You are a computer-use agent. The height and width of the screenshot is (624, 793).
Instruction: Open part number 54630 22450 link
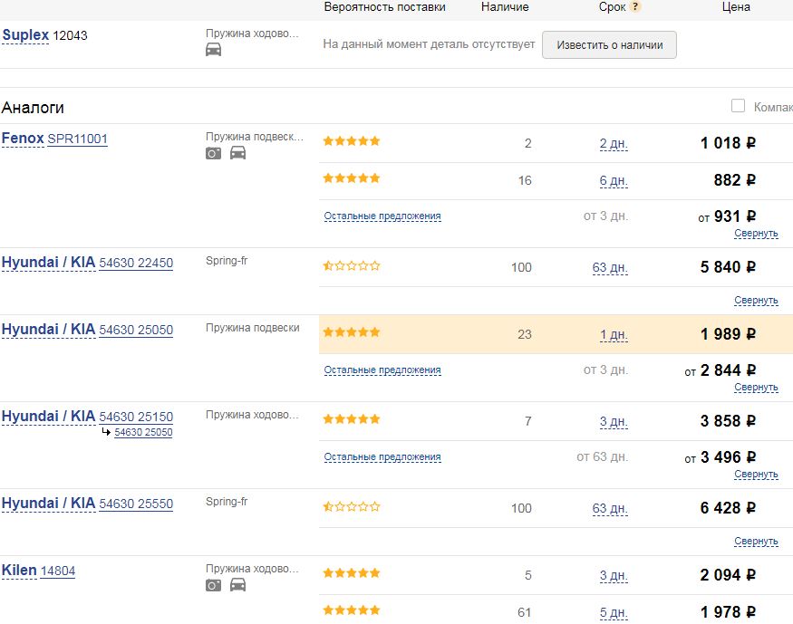click(136, 263)
